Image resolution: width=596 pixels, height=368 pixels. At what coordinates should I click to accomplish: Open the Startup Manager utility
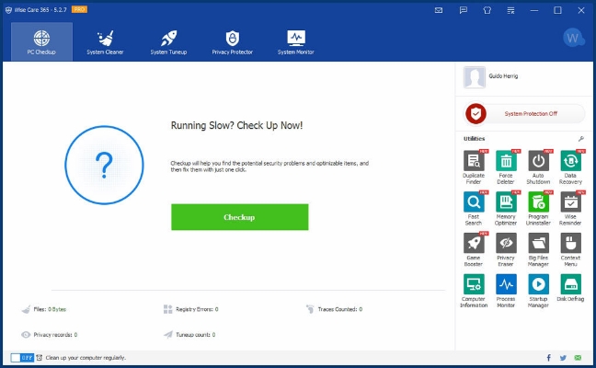point(538,291)
